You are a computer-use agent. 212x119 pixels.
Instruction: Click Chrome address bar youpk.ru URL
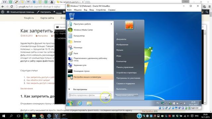39,7
